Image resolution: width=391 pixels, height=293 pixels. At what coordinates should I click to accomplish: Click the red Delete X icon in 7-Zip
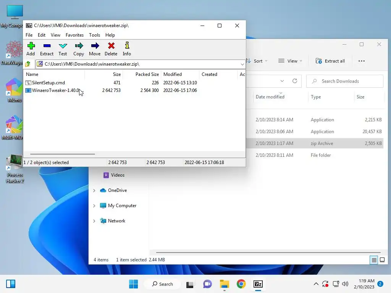[111, 46]
